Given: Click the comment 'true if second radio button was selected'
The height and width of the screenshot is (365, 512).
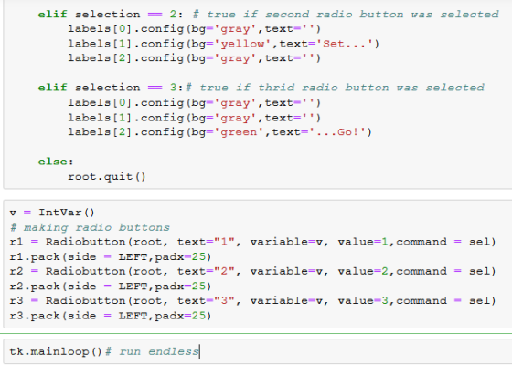Looking at the screenshot, I should [x=353, y=15].
